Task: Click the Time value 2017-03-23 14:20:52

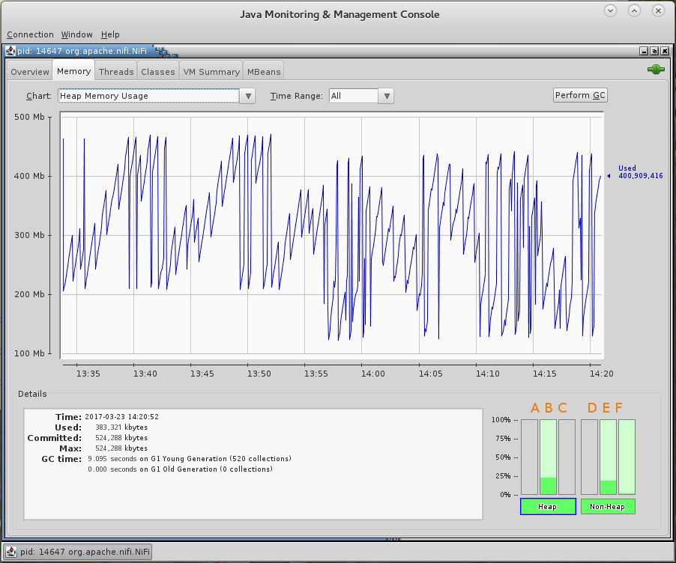Action: [x=121, y=416]
